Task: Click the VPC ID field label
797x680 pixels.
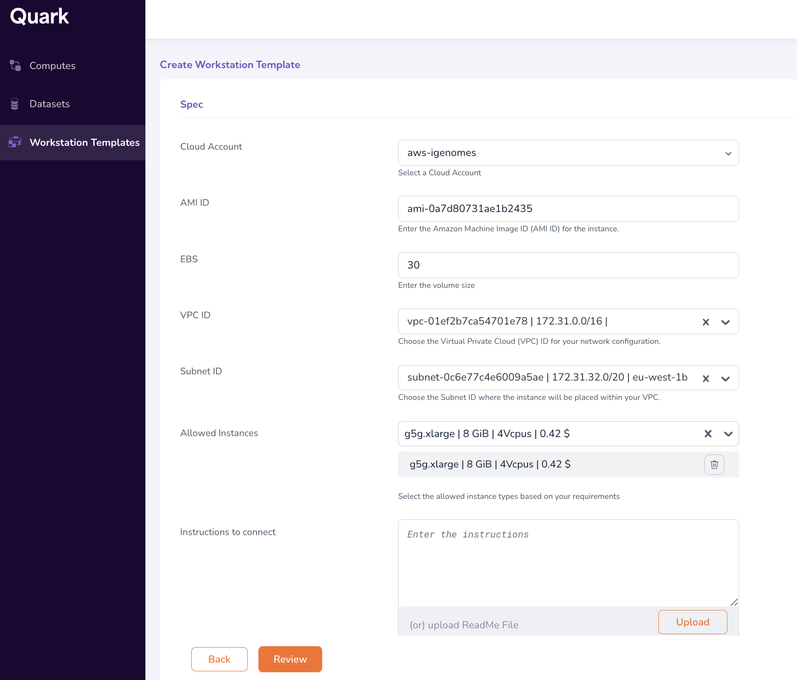Action: click(x=195, y=315)
